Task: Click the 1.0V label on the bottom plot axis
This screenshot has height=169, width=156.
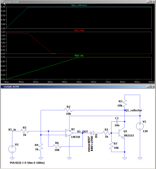Action: click(x=3, y=57)
